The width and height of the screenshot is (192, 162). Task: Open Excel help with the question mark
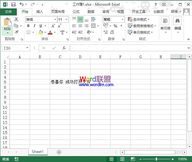[x=156, y=4]
